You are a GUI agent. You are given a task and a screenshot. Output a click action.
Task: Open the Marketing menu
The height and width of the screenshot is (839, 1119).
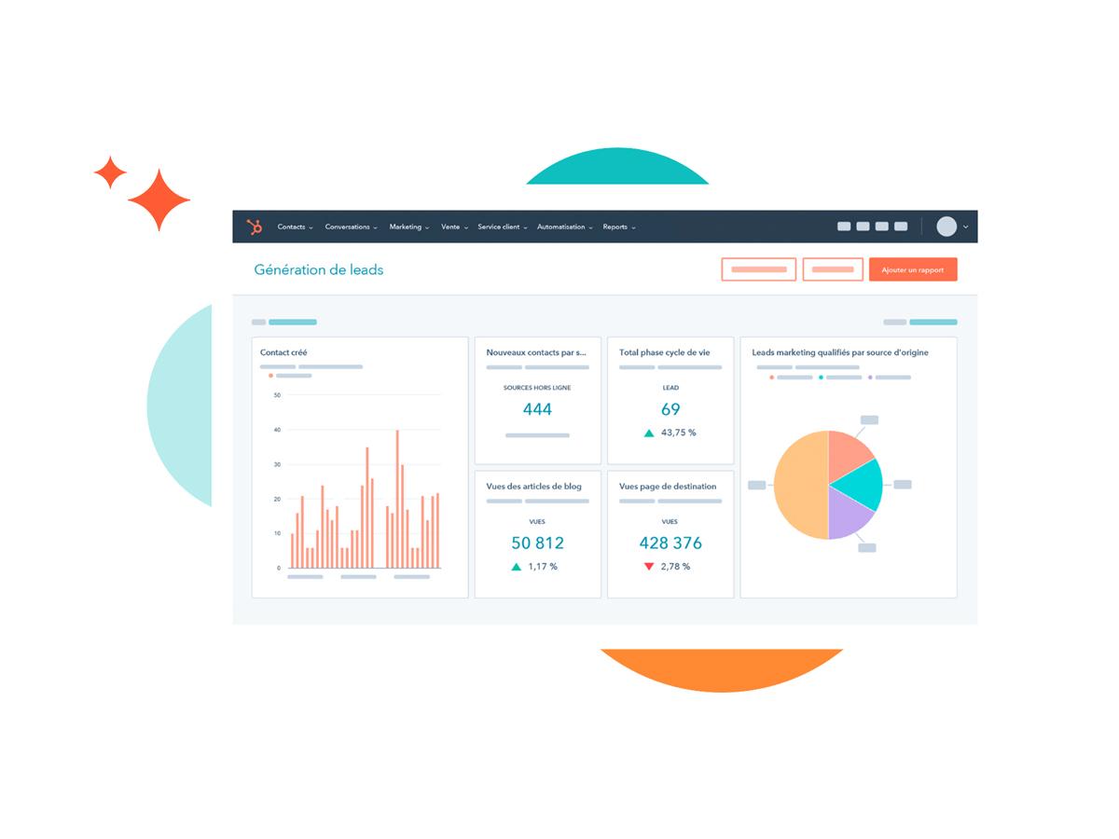point(409,227)
